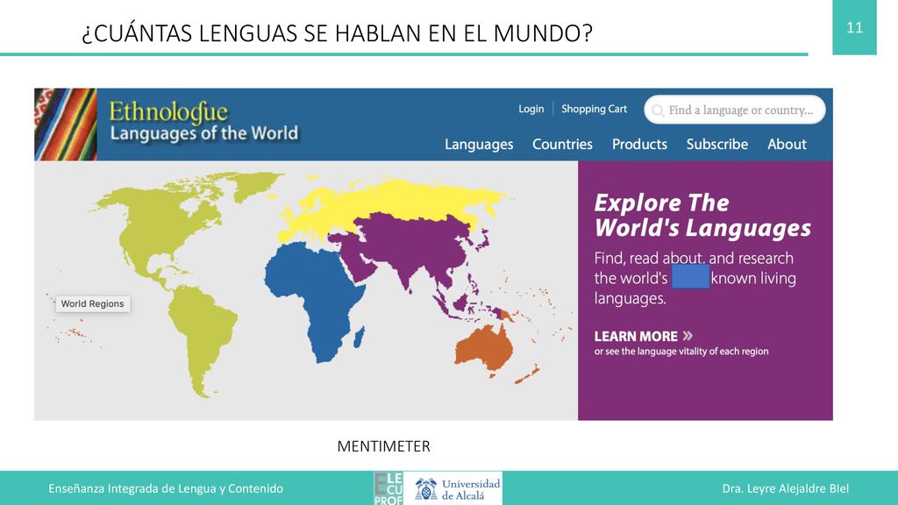Viewport: 898px width, 505px height.
Task: Select the orange Australia region on the map
Action: coord(485,348)
